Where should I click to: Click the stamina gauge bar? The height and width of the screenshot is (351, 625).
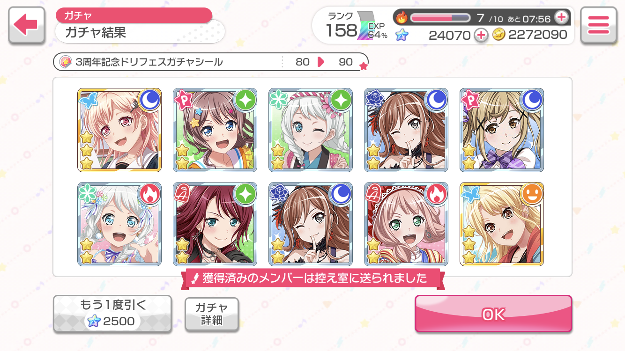tap(440, 18)
